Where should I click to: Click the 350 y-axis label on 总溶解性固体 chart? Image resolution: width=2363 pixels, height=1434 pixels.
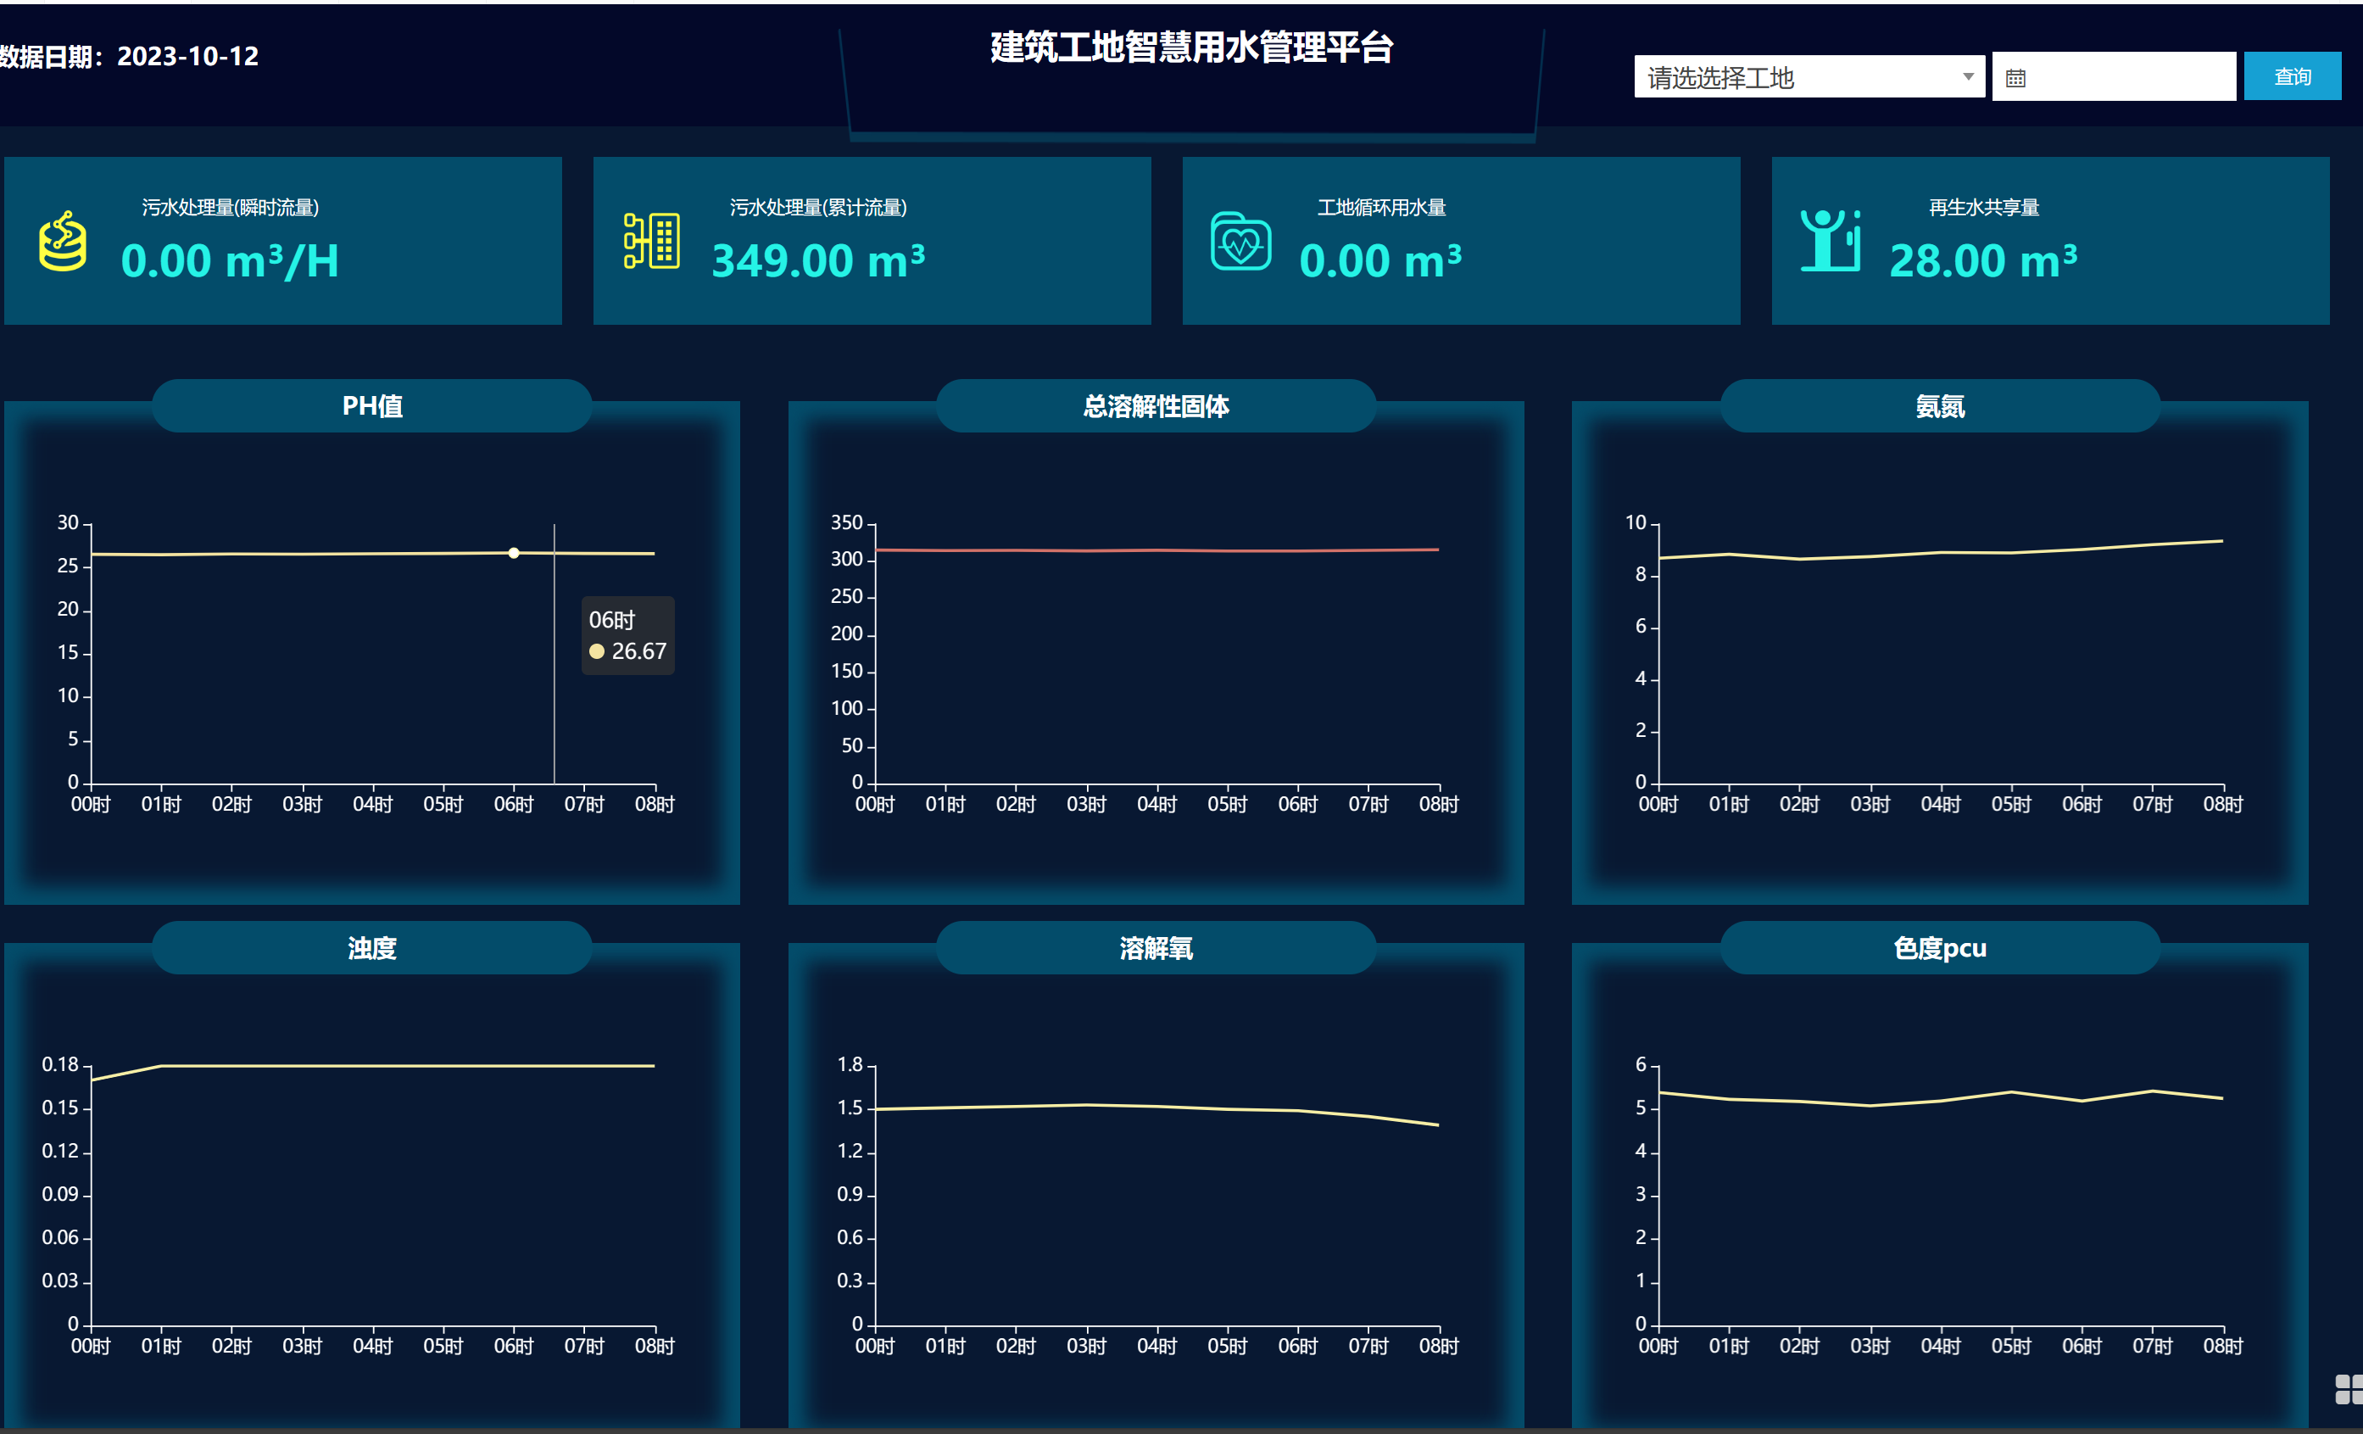click(847, 522)
